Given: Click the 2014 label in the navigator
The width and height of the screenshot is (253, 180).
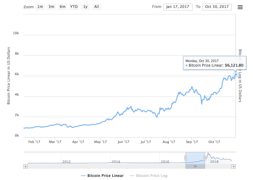Looking at the screenshot, I should click(x=116, y=162).
